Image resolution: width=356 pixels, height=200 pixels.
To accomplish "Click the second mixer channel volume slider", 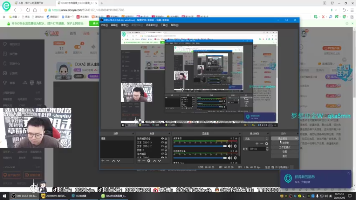I will click(200, 158).
